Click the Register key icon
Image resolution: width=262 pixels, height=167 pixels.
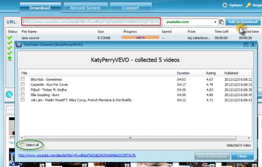248,5
